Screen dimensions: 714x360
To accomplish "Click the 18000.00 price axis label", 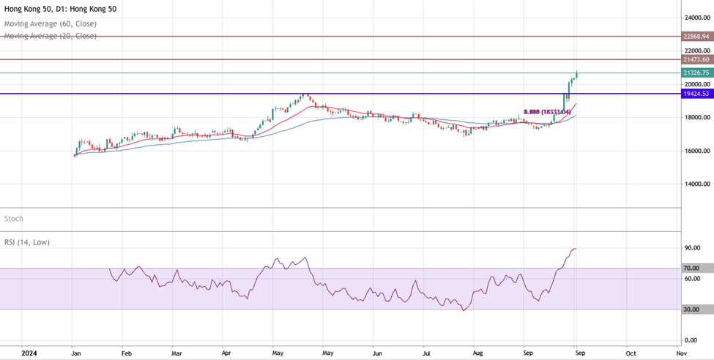I will pyautogui.click(x=696, y=117).
